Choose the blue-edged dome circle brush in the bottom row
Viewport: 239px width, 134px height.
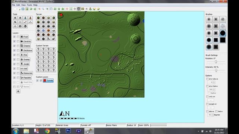[x=209, y=47]
